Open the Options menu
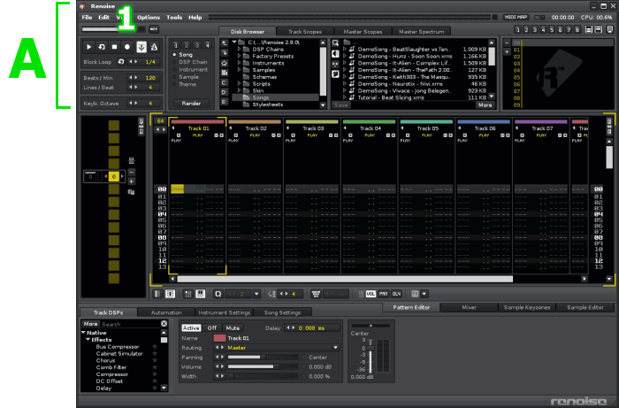This screenshot has height=408, width=619. 149,18
